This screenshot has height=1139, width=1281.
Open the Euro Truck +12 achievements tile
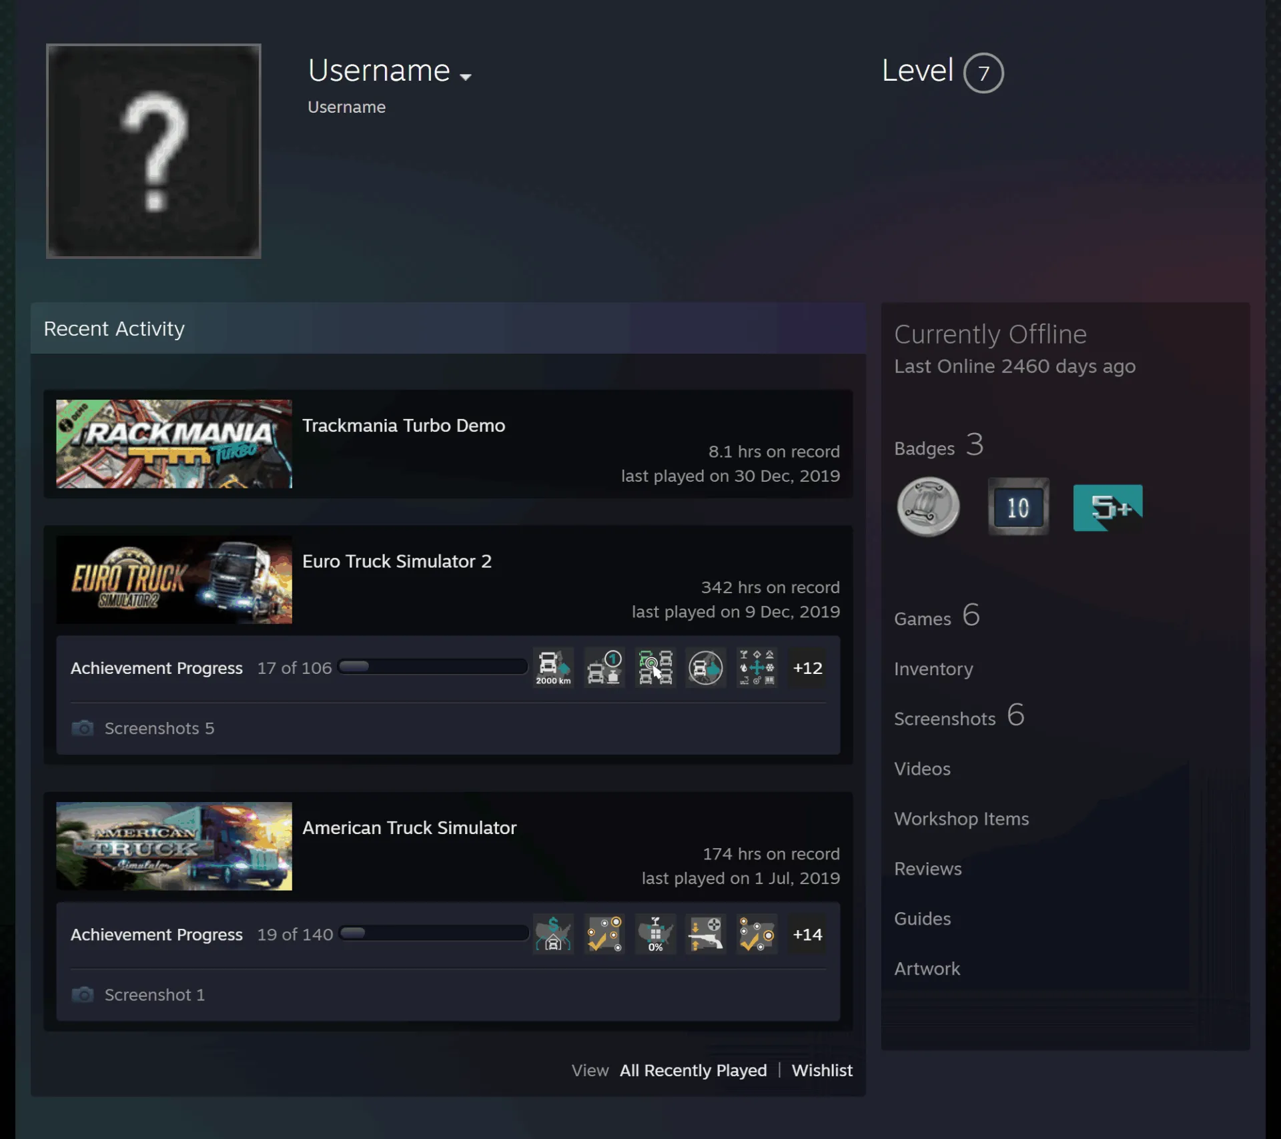[x=807, y=667]
